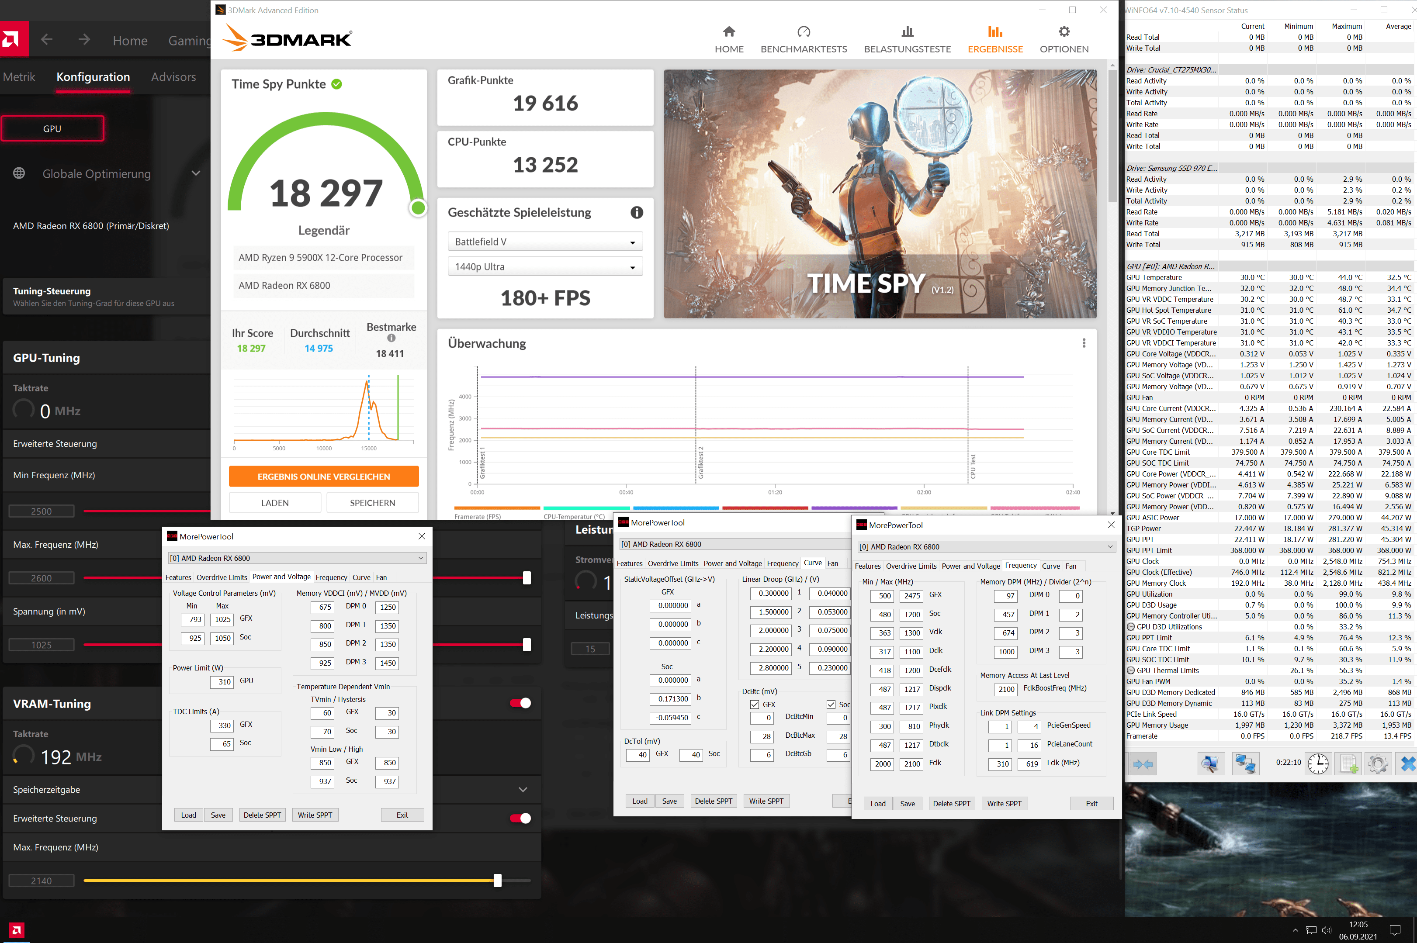Image resolution: width=1417 pixels, height=943 pixels.
Task: Open Überwachung three-dot options menu
Action: [x=1084, y=343]
